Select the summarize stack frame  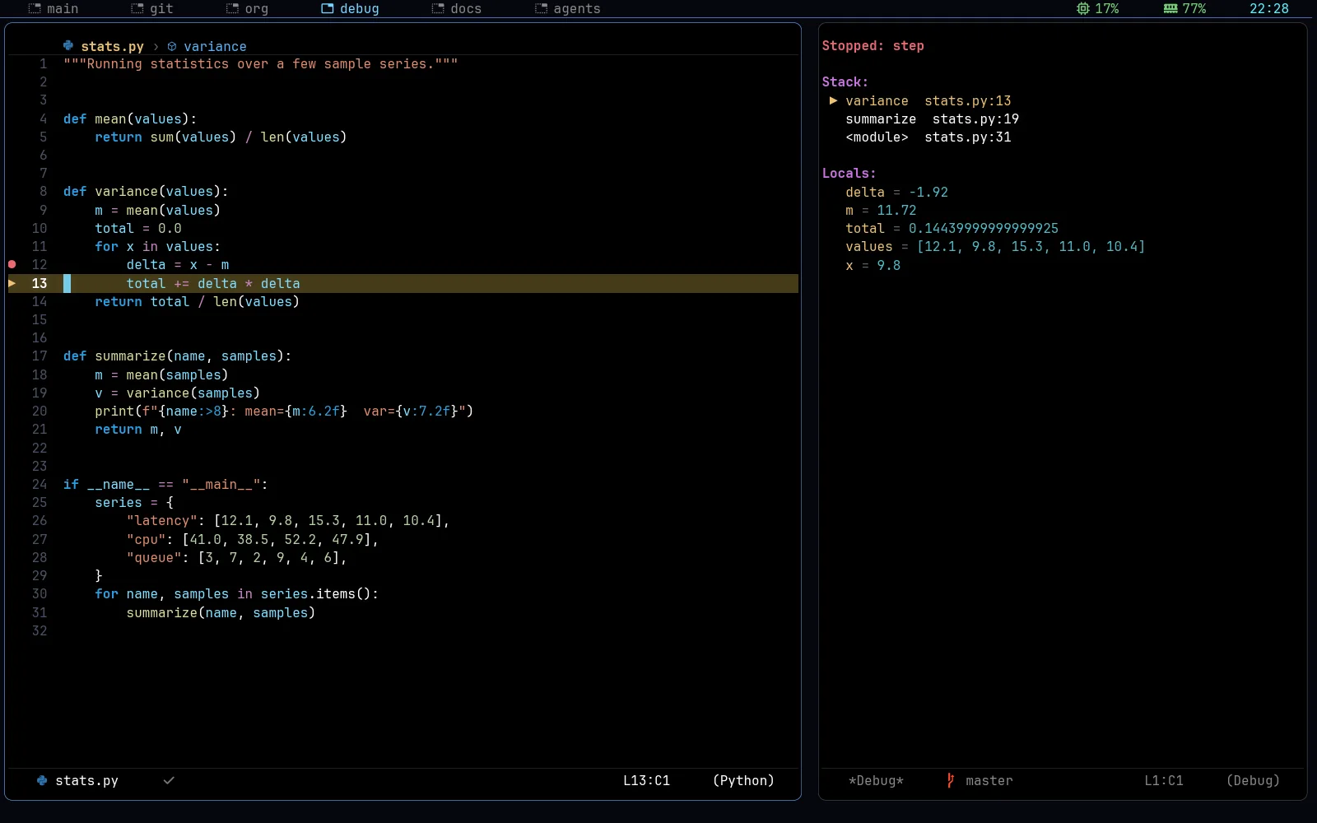933,119
